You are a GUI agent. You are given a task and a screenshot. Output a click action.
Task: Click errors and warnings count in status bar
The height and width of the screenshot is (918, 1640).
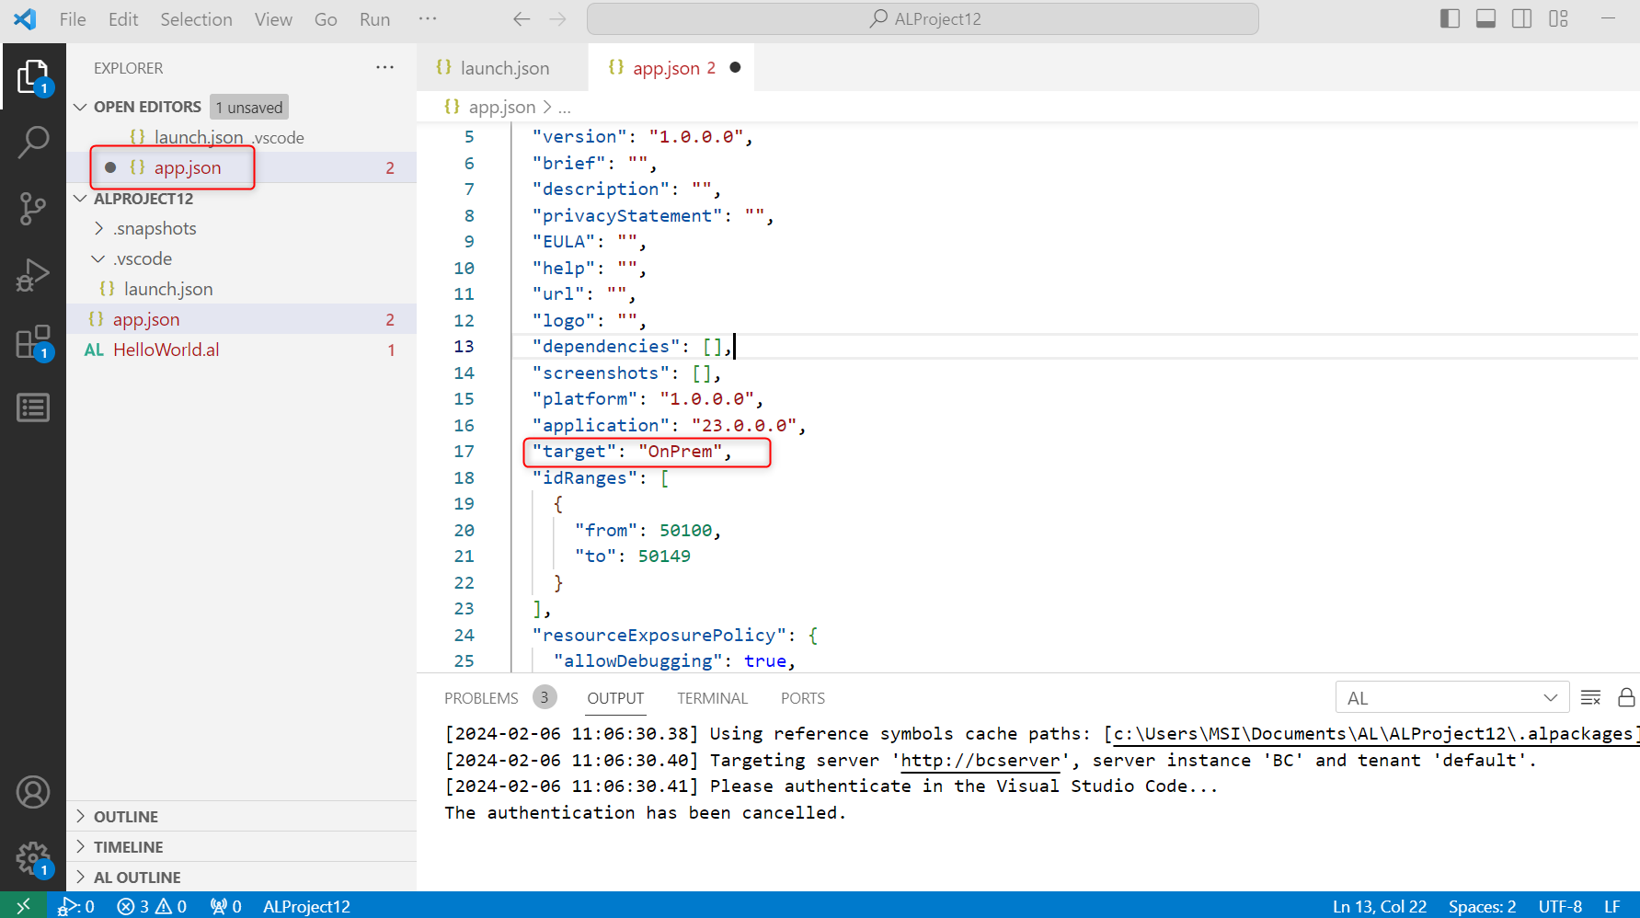tap(152, 906)
